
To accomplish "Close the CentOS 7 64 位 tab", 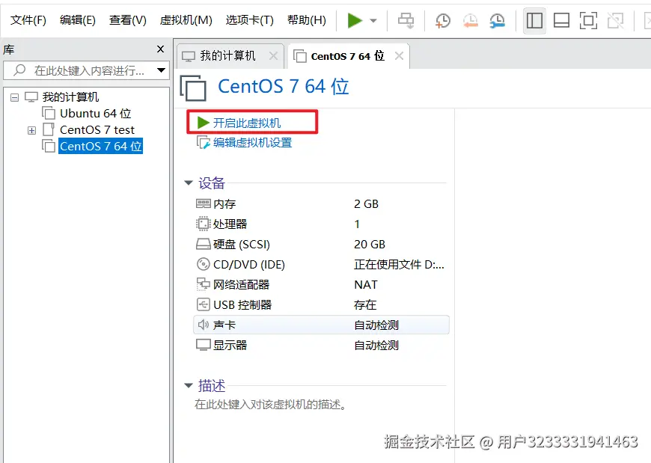I will (x=399, y=55).
